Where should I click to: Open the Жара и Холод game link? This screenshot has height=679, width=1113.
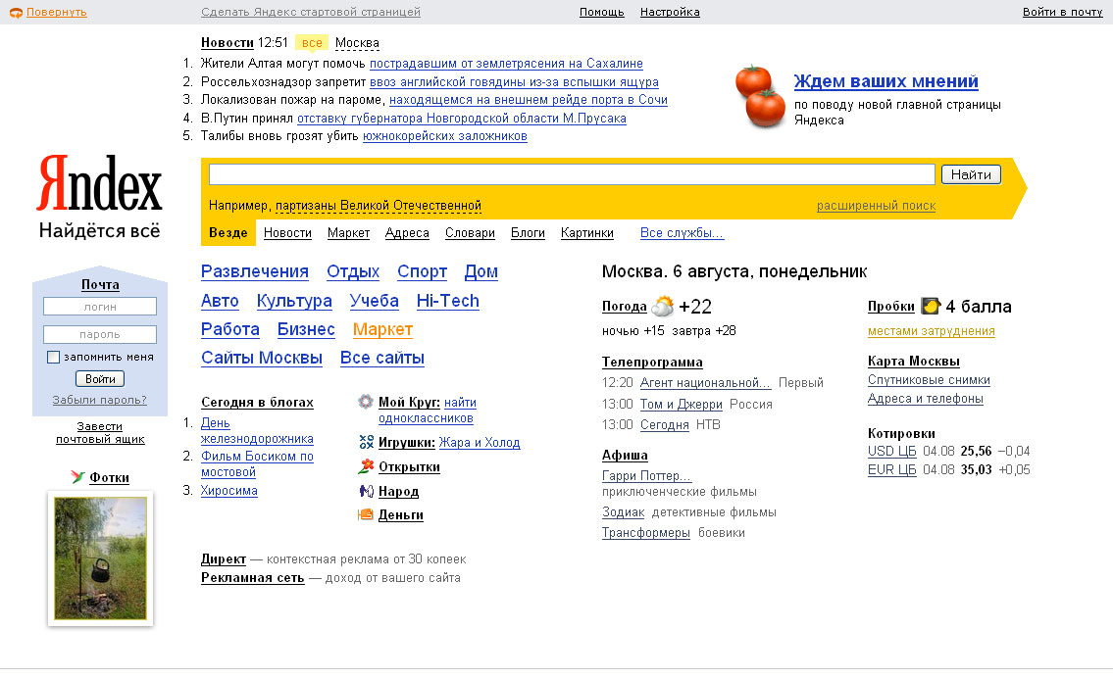pos(480,443)
